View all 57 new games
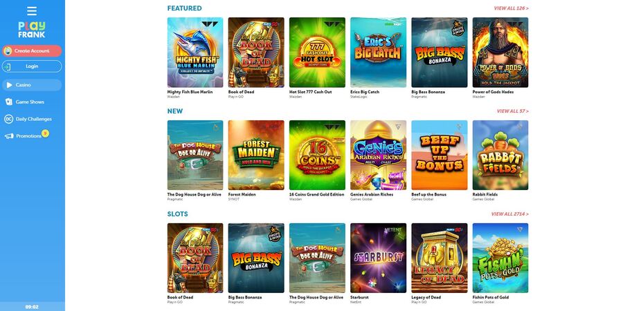Viewport: 623px width, 311px height. tap(512, 111)
